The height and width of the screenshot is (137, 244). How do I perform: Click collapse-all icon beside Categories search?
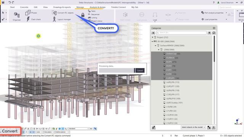pyautogui.click(x=153, y=33)
